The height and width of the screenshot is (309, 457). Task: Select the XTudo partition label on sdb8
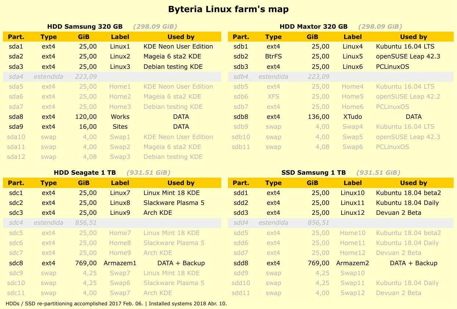click(353, 117)
